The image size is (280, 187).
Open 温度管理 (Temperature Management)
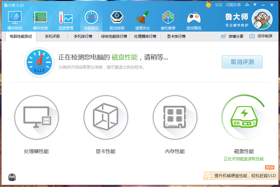pyautogui.click(x=66, y=19)
